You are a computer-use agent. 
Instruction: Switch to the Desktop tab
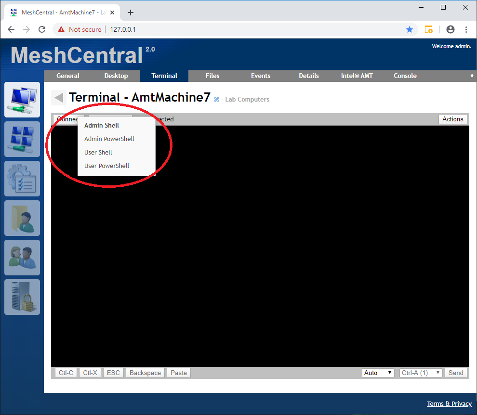click(116, 76)
